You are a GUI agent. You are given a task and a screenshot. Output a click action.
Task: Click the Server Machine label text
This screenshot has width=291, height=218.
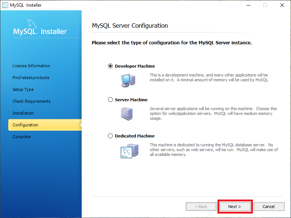click(x=131, y=100)
